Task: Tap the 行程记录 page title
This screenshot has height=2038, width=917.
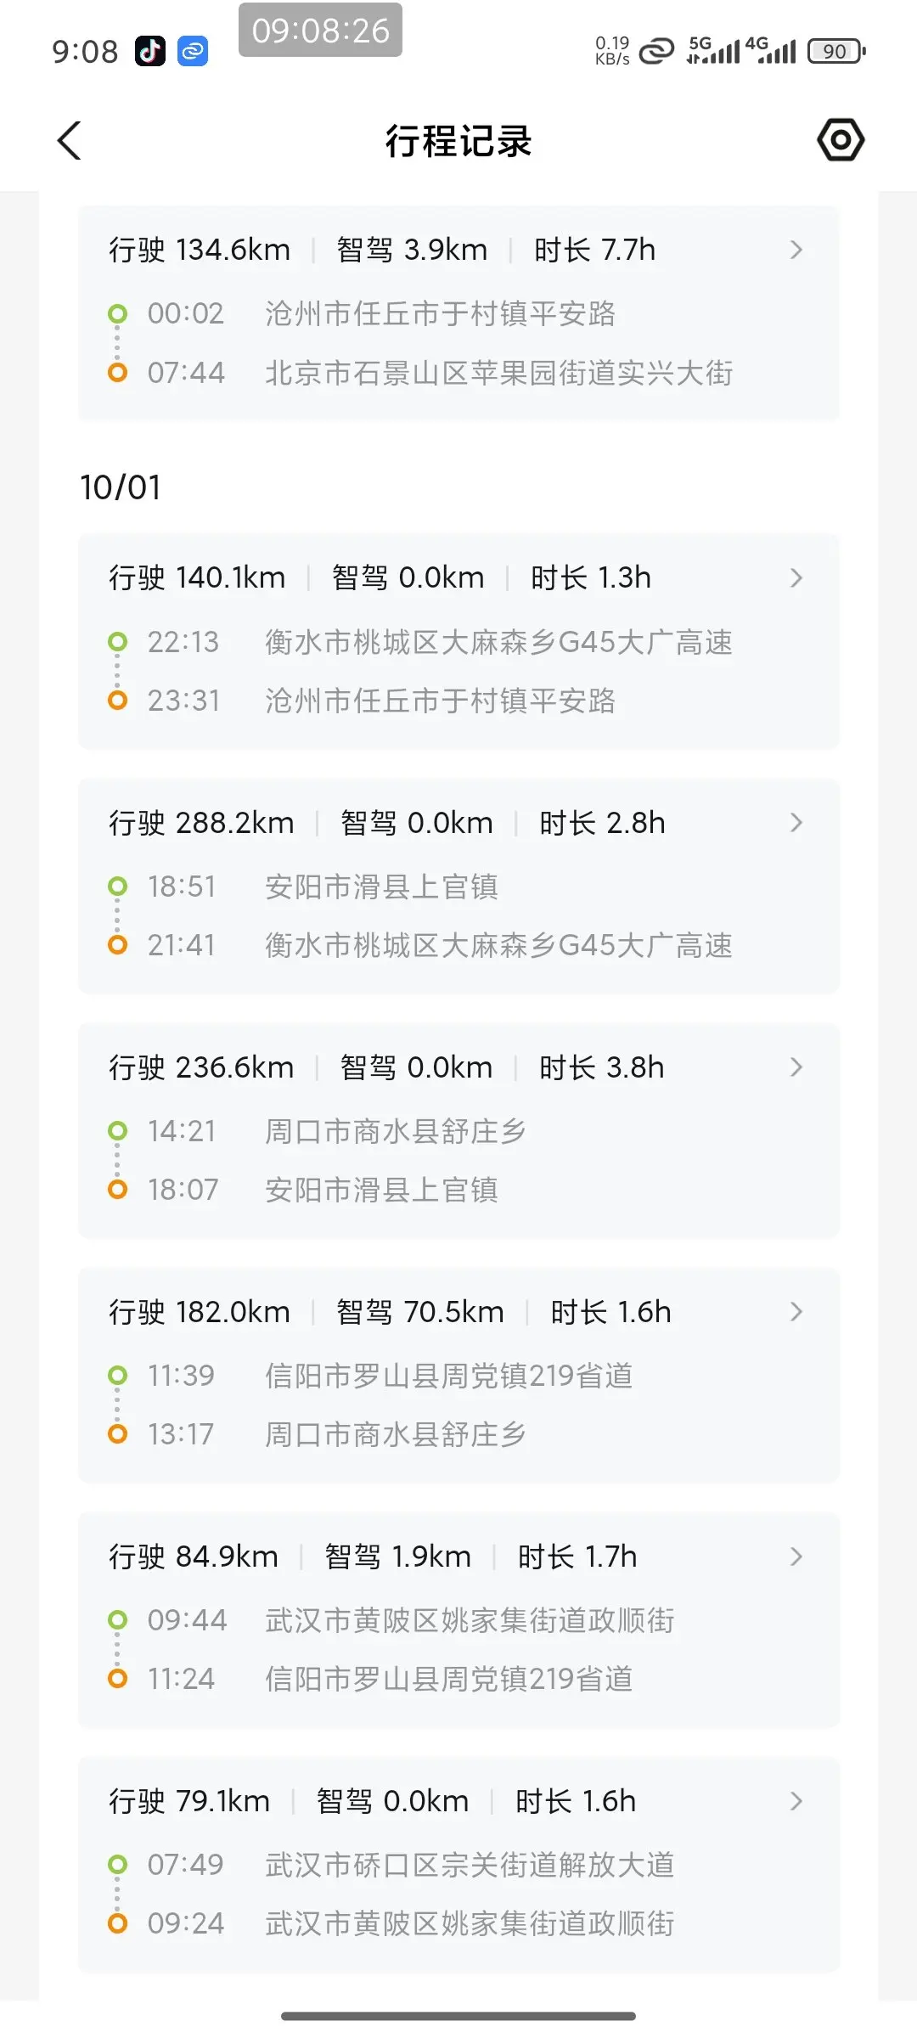Action: point(458,141)
